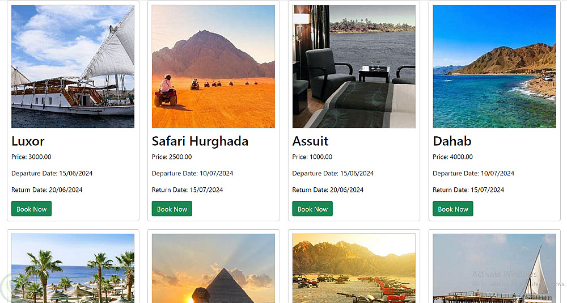Select the Assuit return date line
Image resolution: width=567 pixels, height=303 pixels.
(x=328, y=190)
